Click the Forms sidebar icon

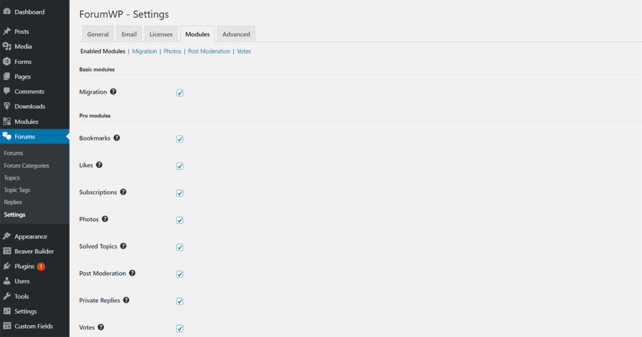click(x=7, y=62)
